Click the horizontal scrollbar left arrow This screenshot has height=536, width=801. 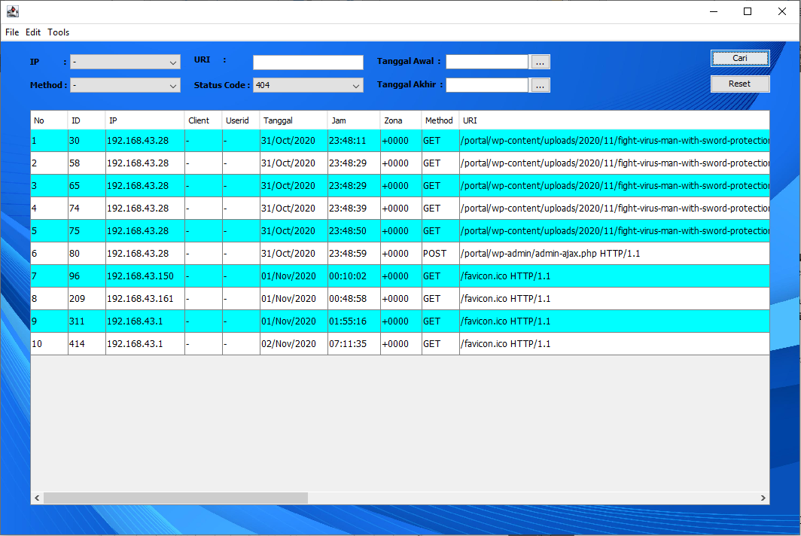[x=37, y=498]
